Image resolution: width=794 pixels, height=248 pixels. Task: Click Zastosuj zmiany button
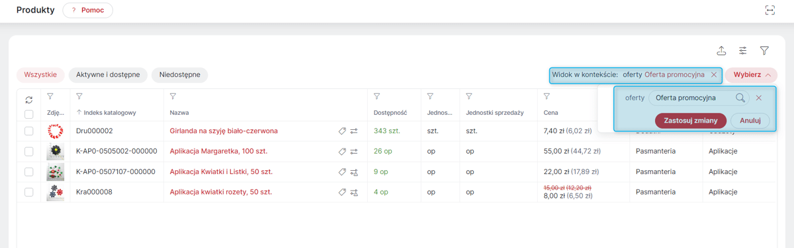click(691, 121)
